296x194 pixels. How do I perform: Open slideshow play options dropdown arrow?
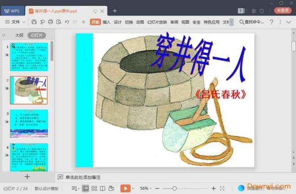click(133, 189)
